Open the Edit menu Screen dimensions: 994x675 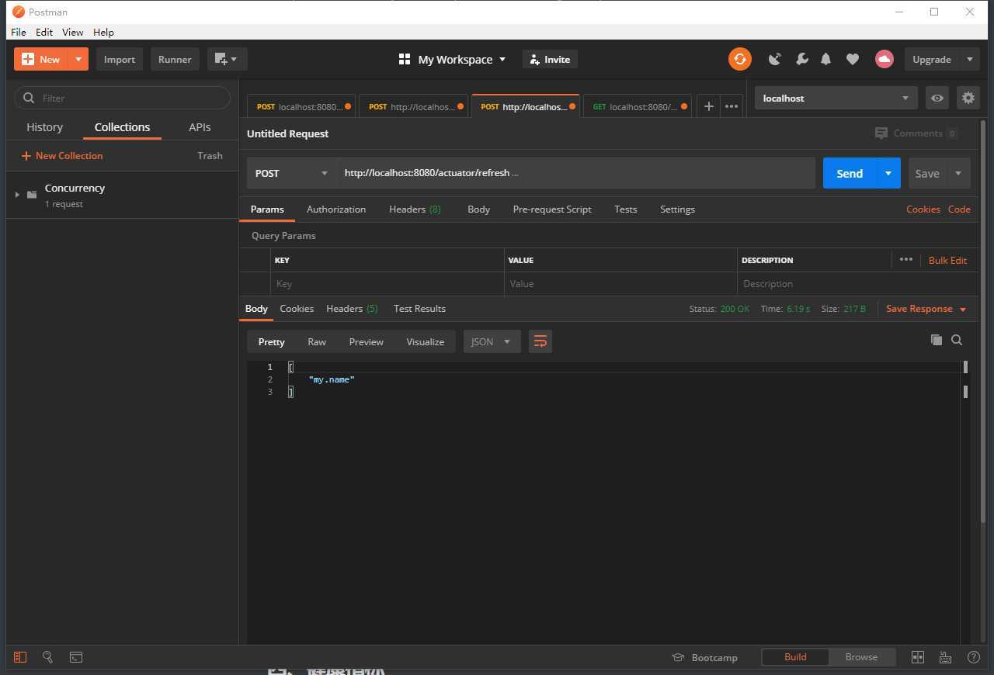[44, 32]
